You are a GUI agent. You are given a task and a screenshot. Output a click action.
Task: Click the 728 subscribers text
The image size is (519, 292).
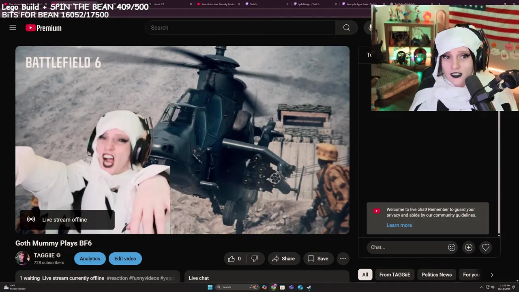tap(49, 263)
